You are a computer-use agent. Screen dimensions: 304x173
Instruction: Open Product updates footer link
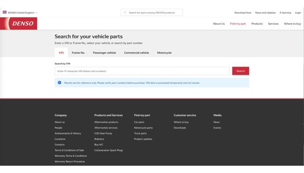point(143,139)
